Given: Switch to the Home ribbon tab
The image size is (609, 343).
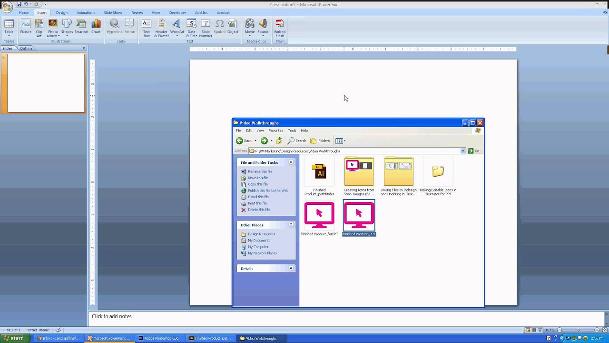Looking at the screenshot, I should pos(24,13).
